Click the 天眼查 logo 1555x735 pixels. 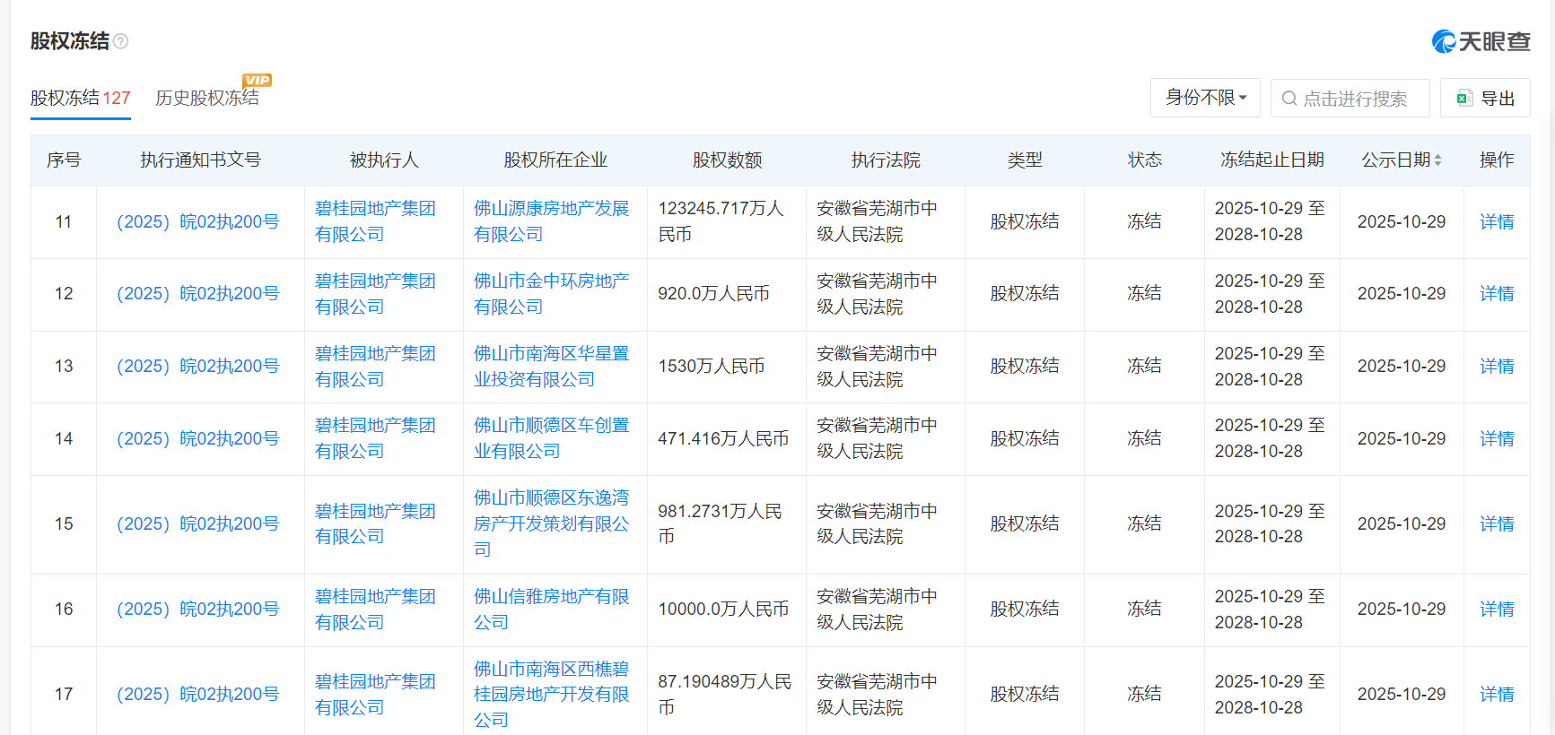(1481, 41)
